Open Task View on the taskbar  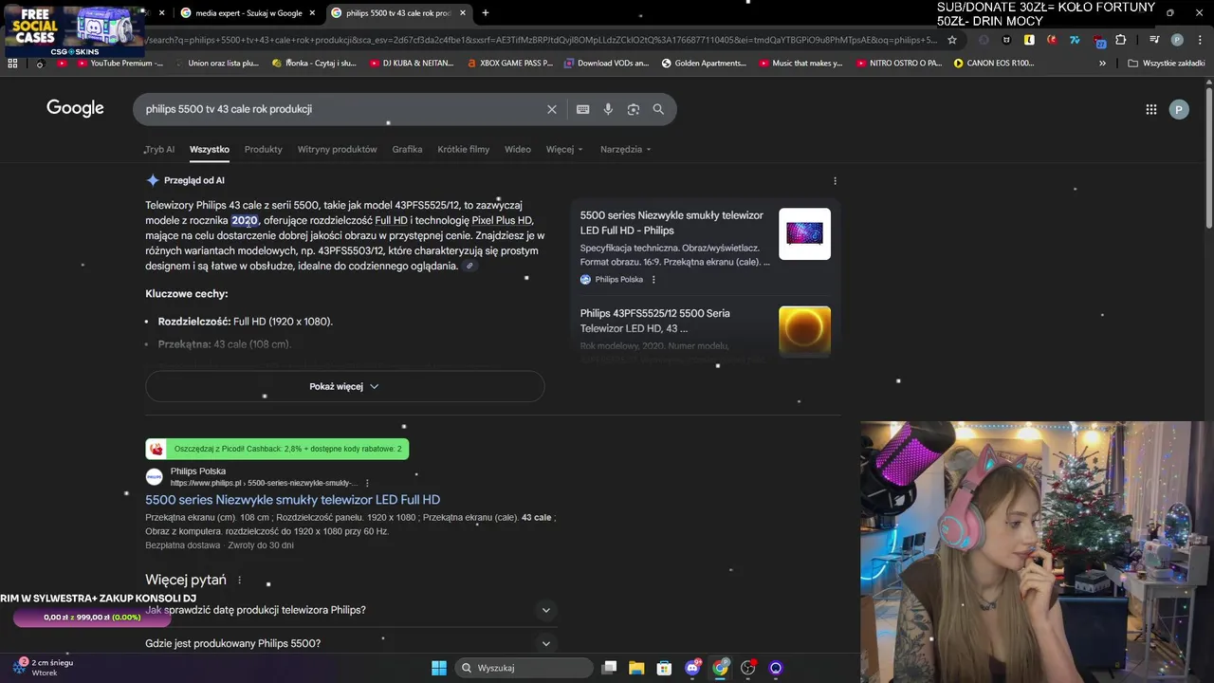click(609, 668)
